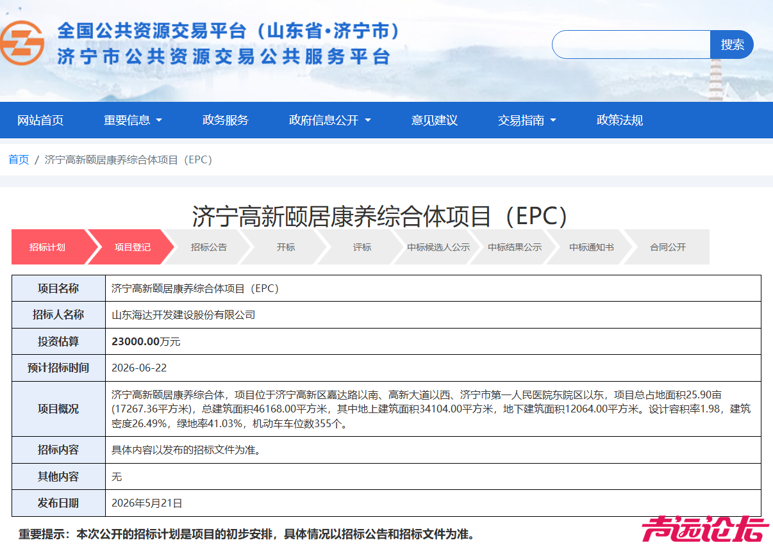Click the 重要提示 notice text
The width and height of the screenshot is (773, 545).
click(247, 533)
